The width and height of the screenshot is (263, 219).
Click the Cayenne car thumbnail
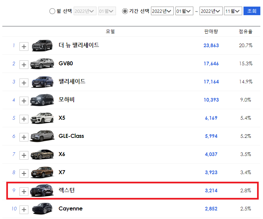click(x=42, y=209)
